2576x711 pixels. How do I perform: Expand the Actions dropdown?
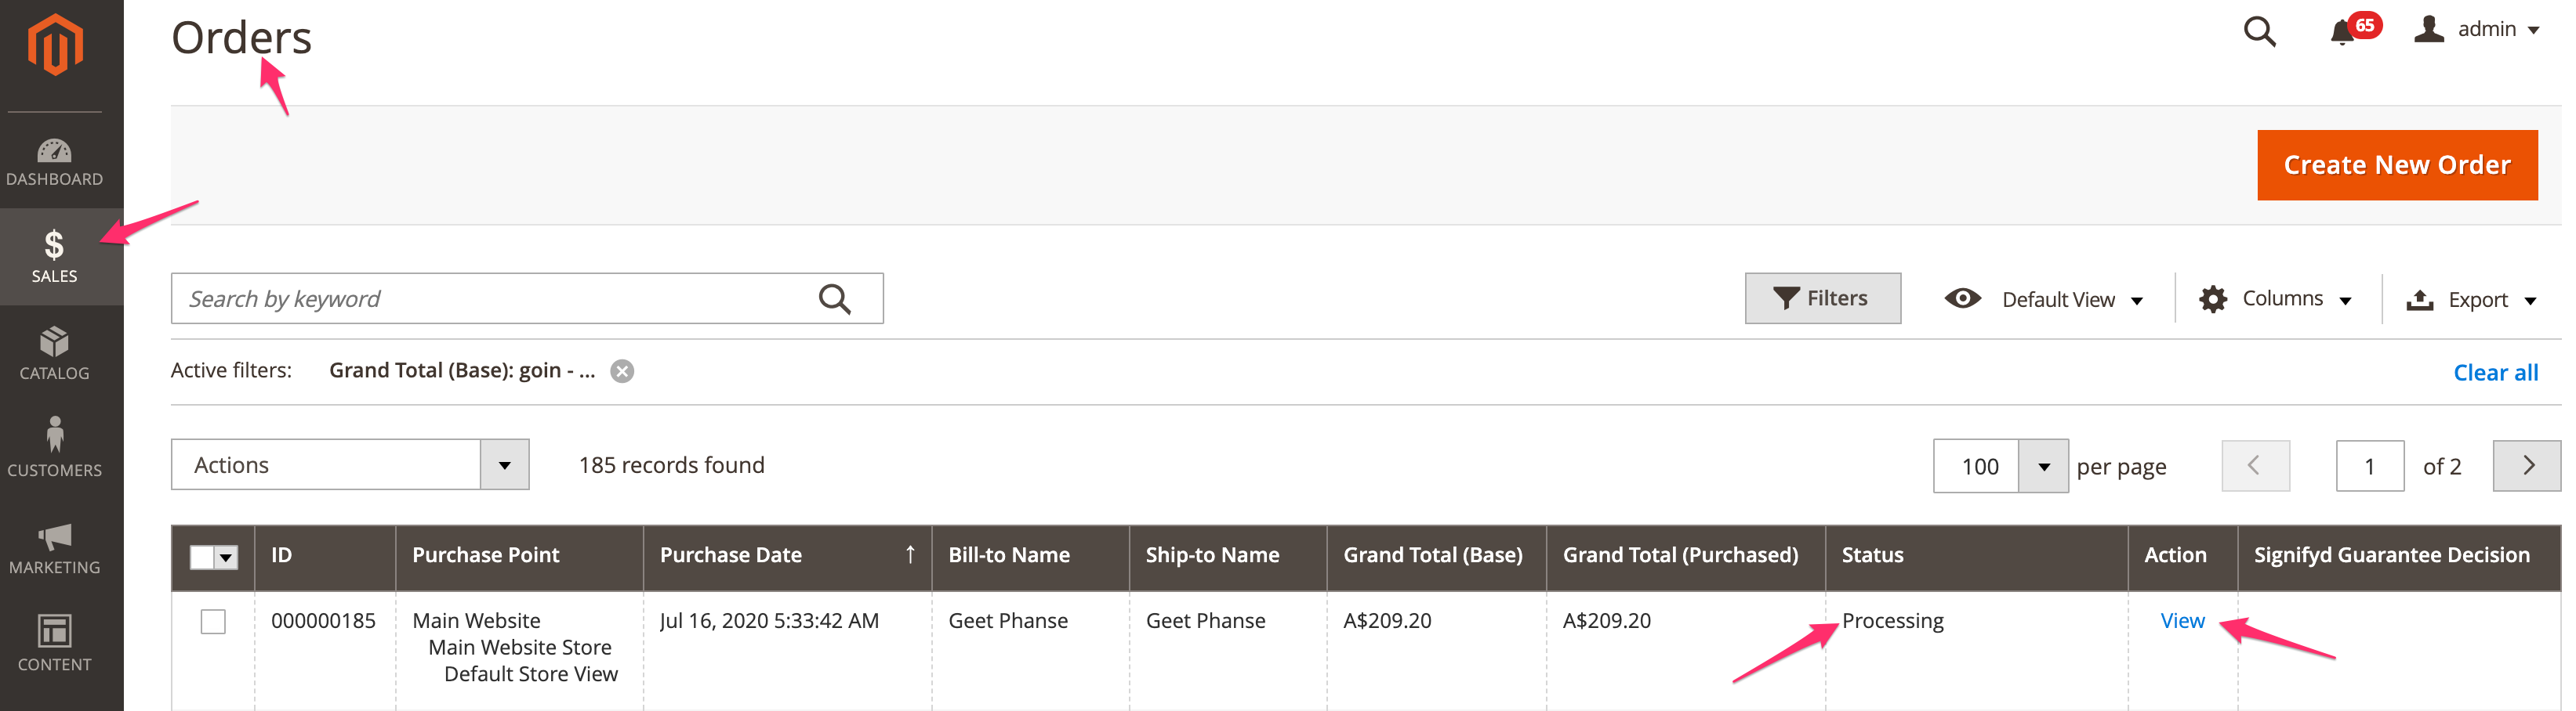pos(504,465)
